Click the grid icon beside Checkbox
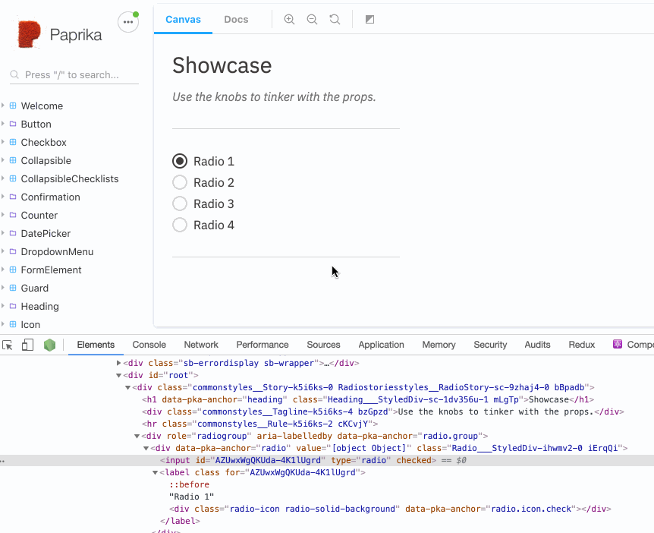 click(13, 142)
